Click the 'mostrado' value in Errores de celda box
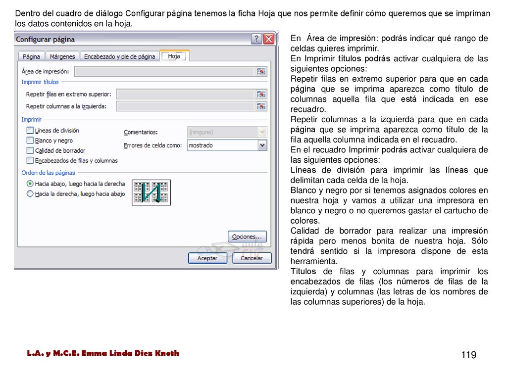507x380 pixels. point(201,145)
